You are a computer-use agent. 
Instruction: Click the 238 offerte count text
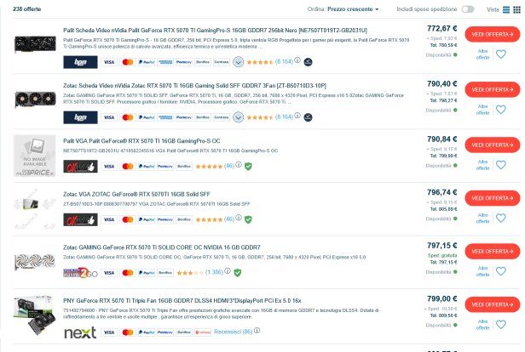26,9
